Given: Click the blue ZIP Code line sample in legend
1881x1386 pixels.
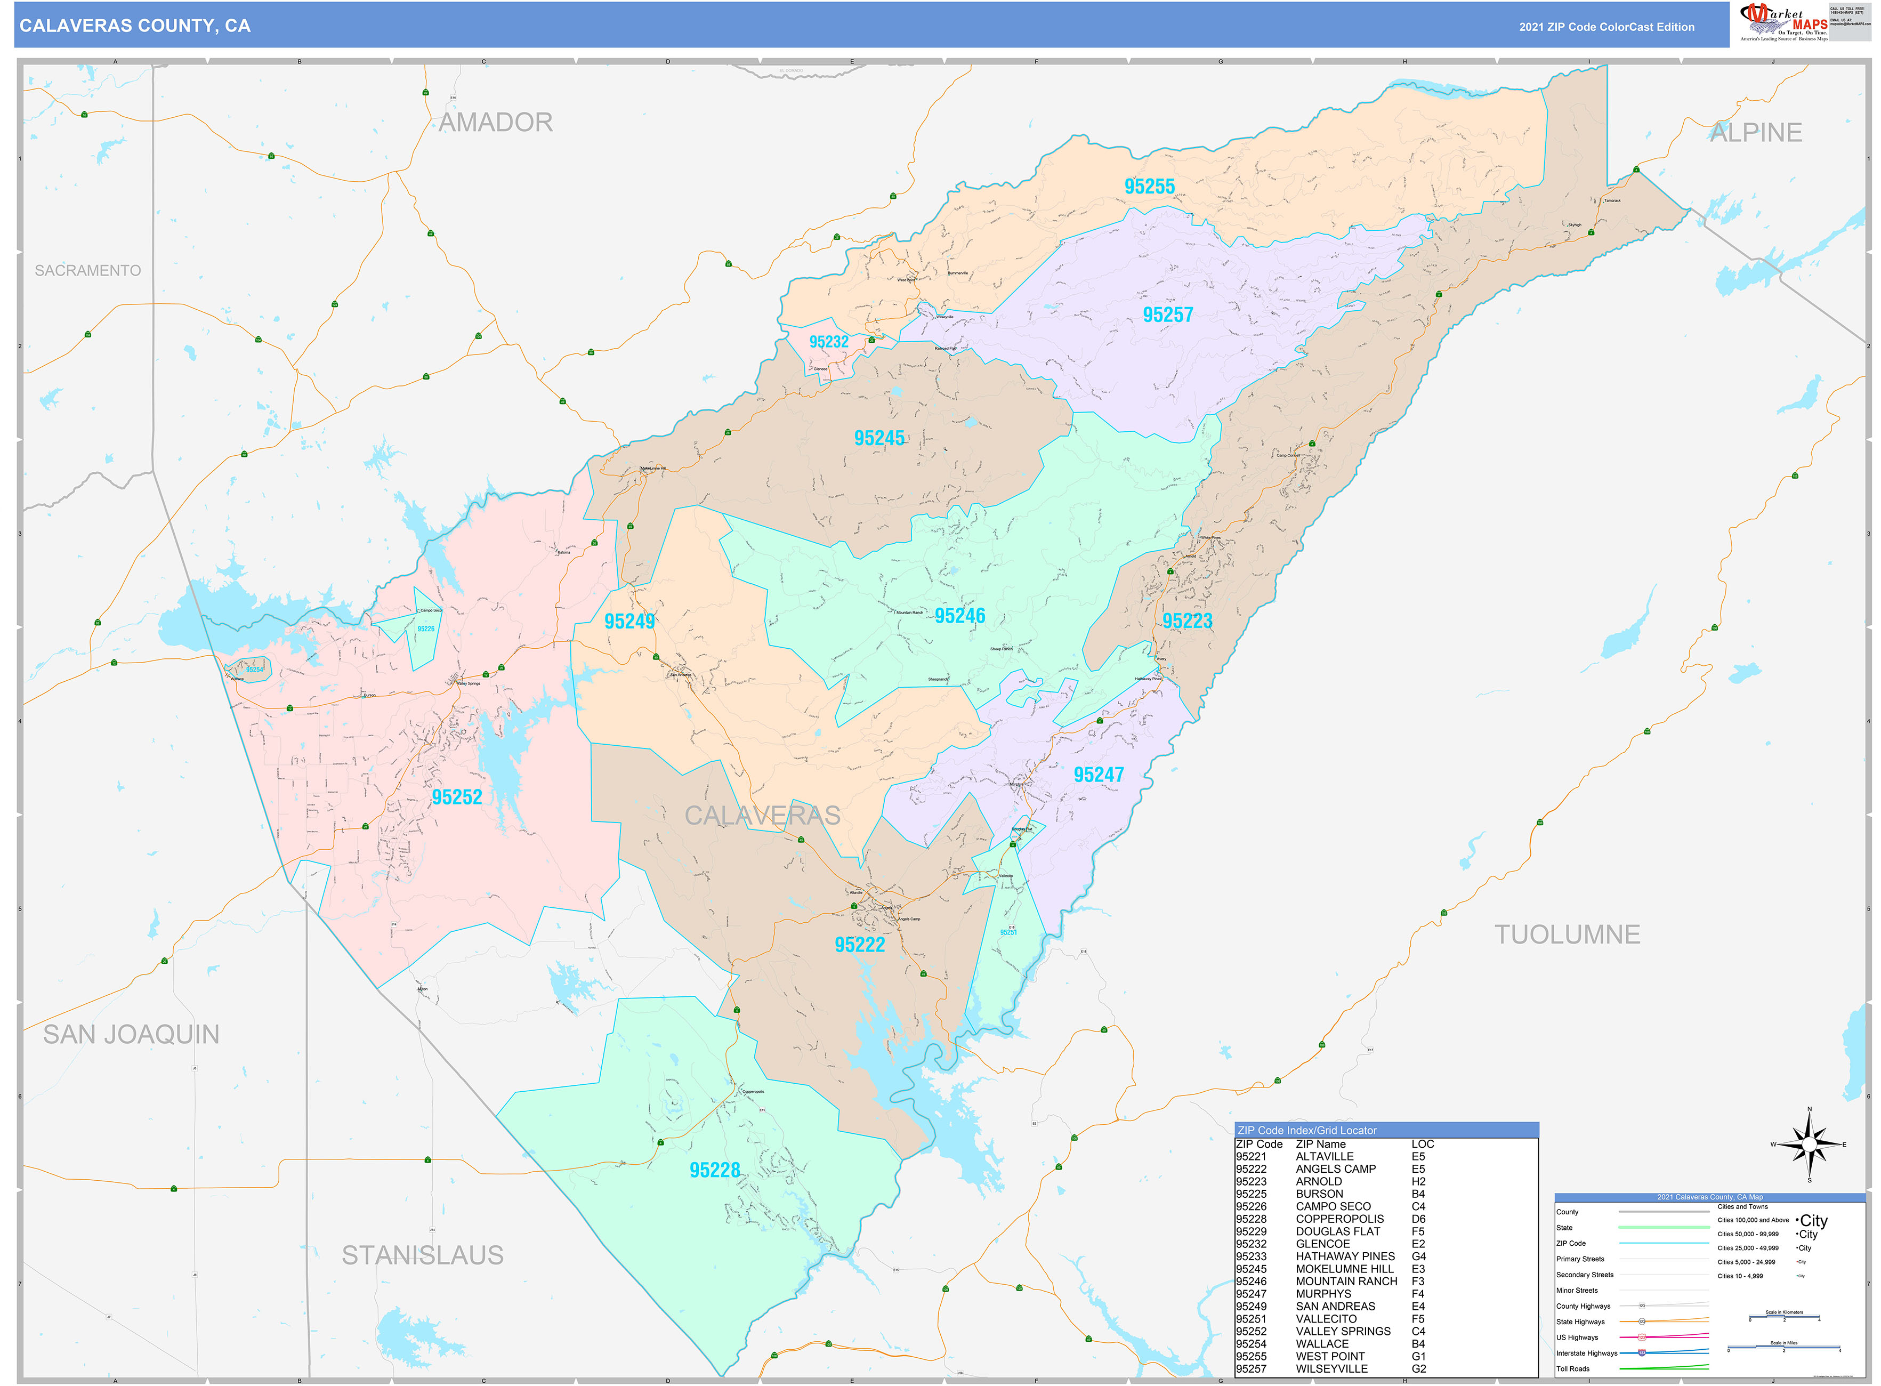Looking at the screenshot, I should pos(1664,1243).
